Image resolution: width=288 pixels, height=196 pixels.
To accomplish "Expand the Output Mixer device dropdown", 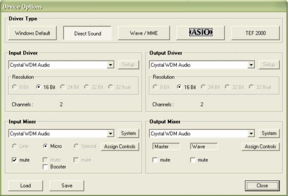I will point(251,133).
